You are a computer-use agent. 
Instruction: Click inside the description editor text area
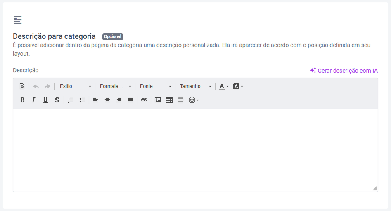196,150
